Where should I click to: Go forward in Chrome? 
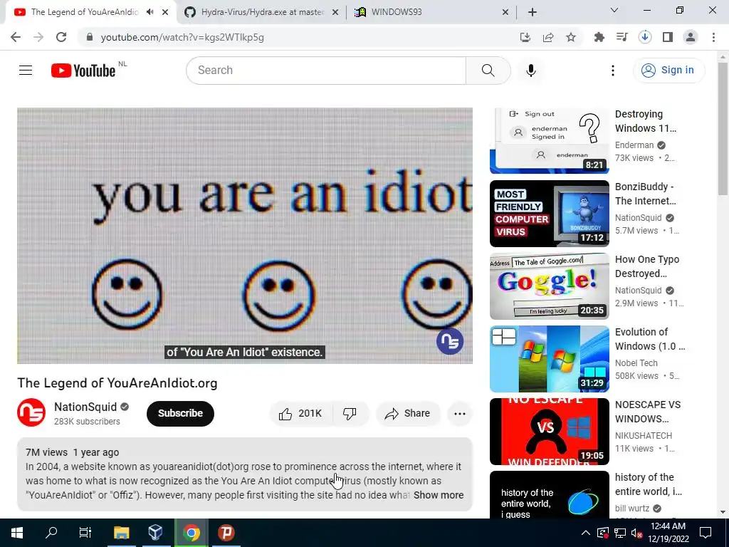tap(38, 37)
